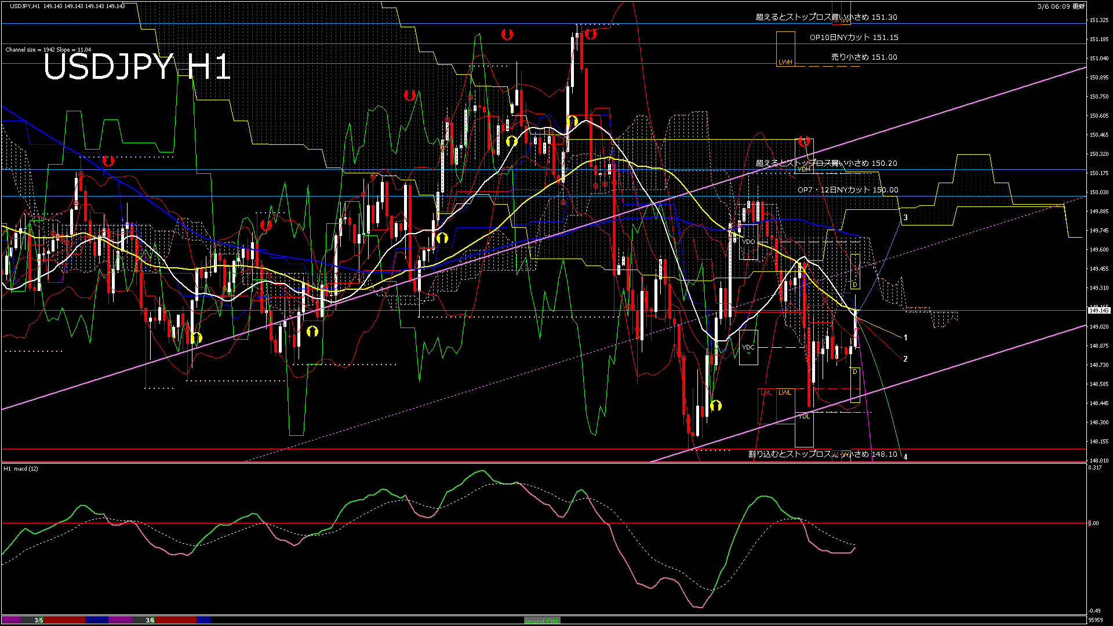Click projection line label 1
Viewport: 1113px width, 626px height.
coord(905,337)
